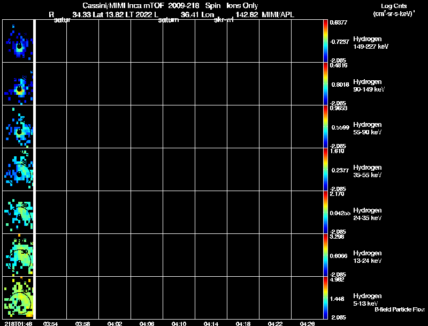Image resolution: width=428 pixels, height=326 pixels.
Task: Click the Hydrogen 55-90 keV image thumbnail
Action: 18,127
